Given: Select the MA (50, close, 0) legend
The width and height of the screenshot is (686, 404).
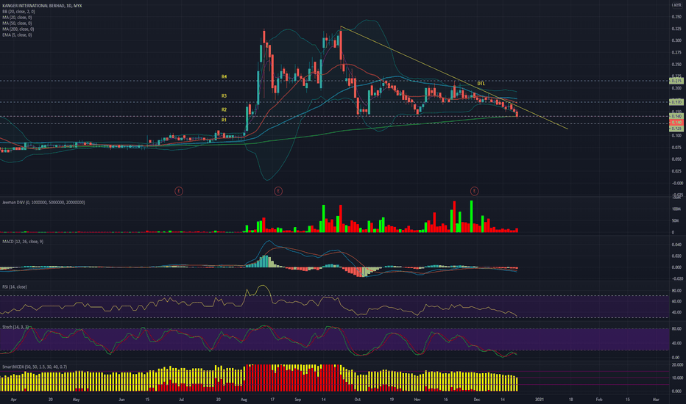Looking at the screenshot, I should pyautogui.click(x=17, y=24).
